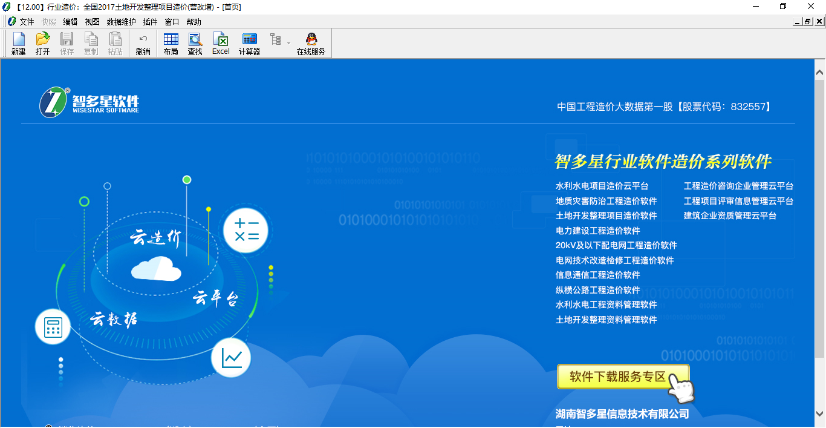This screenshot has width=826, height=428.
Task: Click the 复制 (Copy) toolbar icon
Action: tap(91, 44)
